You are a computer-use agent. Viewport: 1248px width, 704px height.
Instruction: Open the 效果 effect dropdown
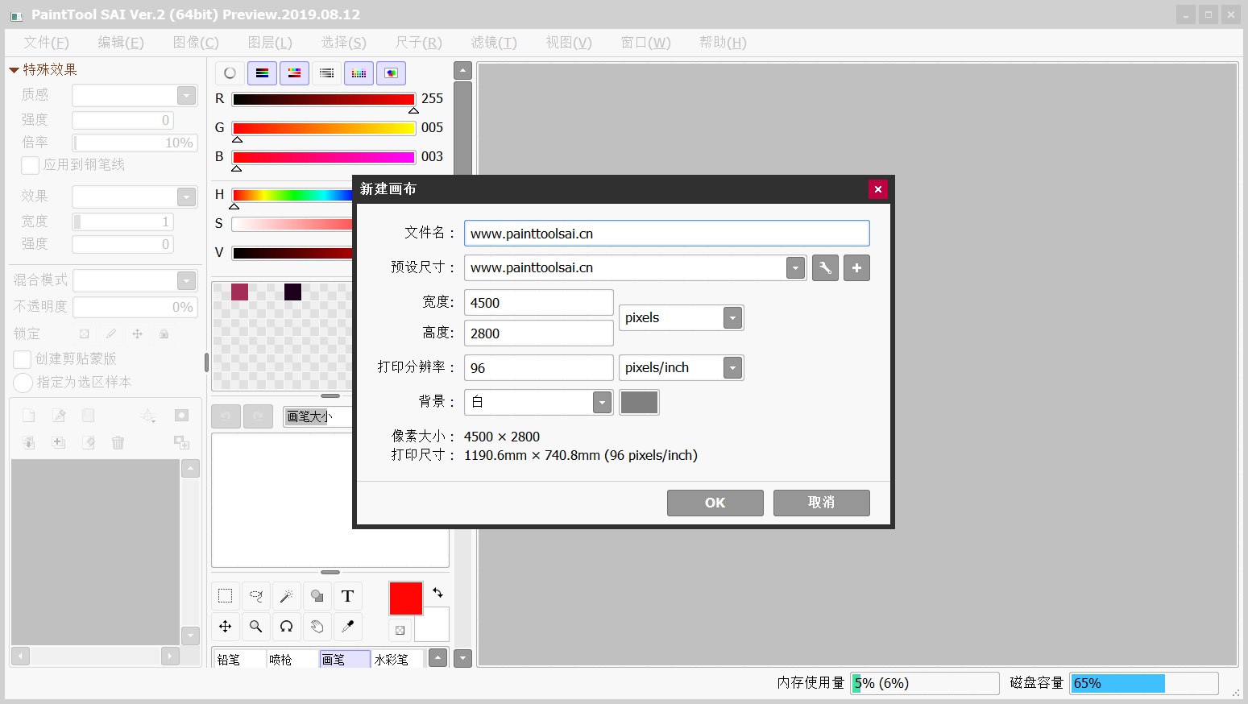(186, 197)
